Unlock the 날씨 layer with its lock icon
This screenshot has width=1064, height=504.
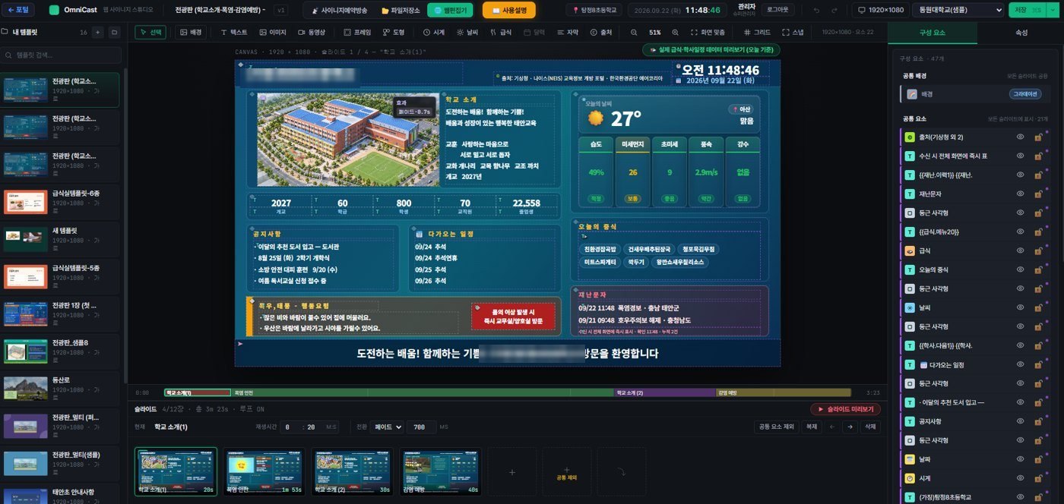pyautogui.click(x=1037, y=307)
